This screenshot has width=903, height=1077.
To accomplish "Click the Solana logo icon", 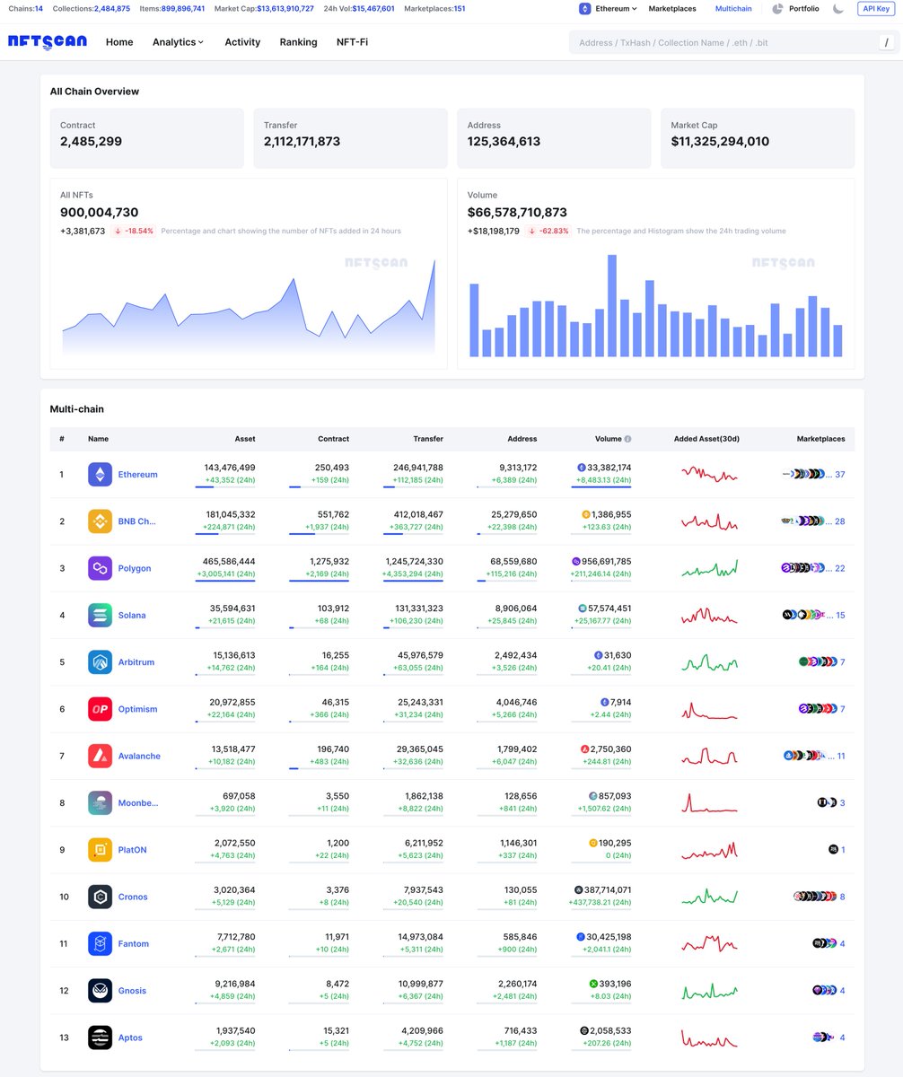I will [100, 615].
